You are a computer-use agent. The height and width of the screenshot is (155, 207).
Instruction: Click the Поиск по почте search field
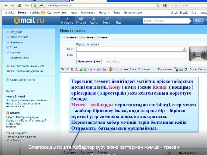click(166, 21)
